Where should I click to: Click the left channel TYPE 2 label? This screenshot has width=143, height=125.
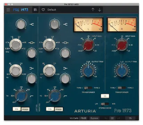click(97, 88)
